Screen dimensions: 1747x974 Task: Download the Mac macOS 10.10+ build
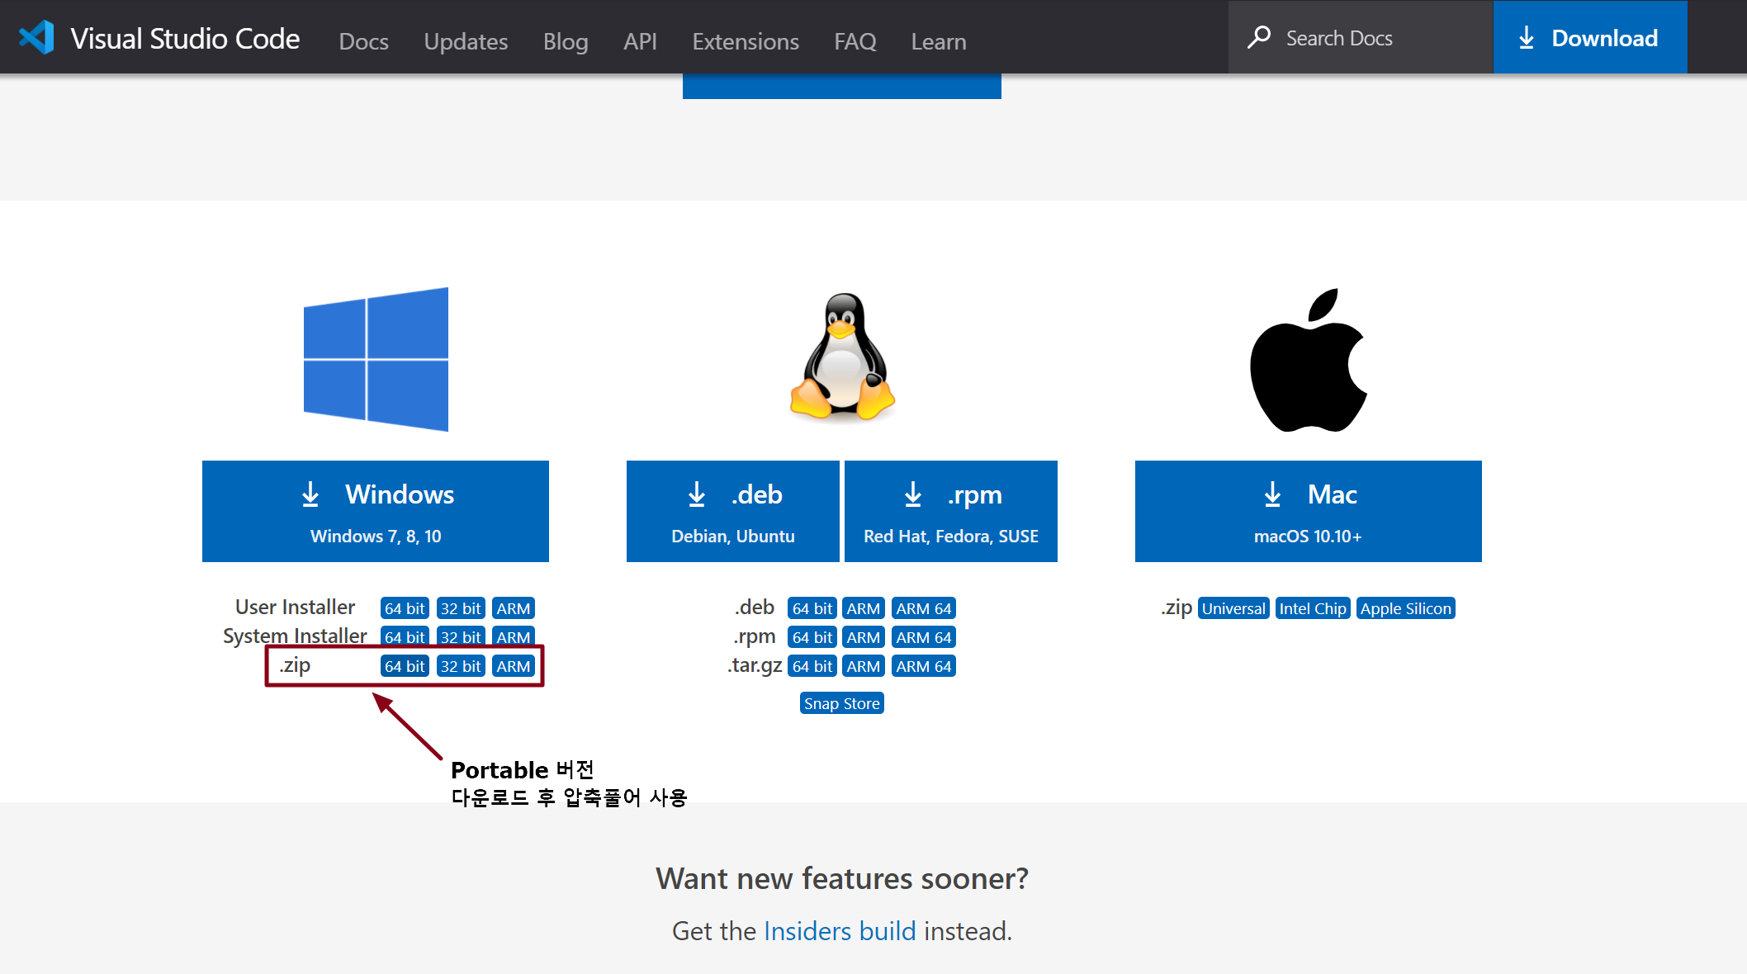1308,511
